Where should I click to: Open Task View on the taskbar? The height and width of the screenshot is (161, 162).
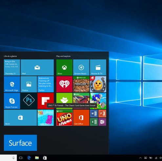(21, 158)
